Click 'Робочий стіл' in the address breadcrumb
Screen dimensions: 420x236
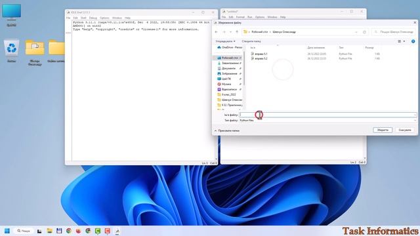pyautogui.click(x=260, y=32)
